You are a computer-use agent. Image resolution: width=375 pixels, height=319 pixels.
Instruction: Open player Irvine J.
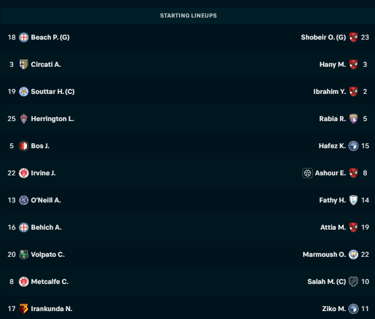(x=43, y=173)
